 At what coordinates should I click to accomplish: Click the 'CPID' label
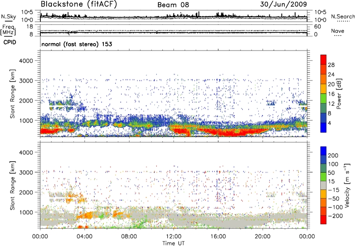click(x=10, y=42)
